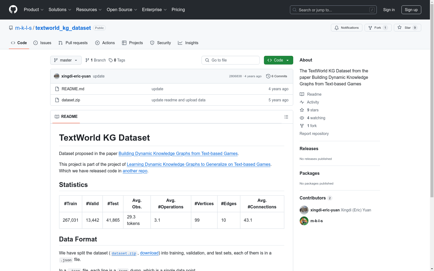Click the dataset.zip file icon
434x271 pixels.
pyautogui.click(x=57, y=100)
